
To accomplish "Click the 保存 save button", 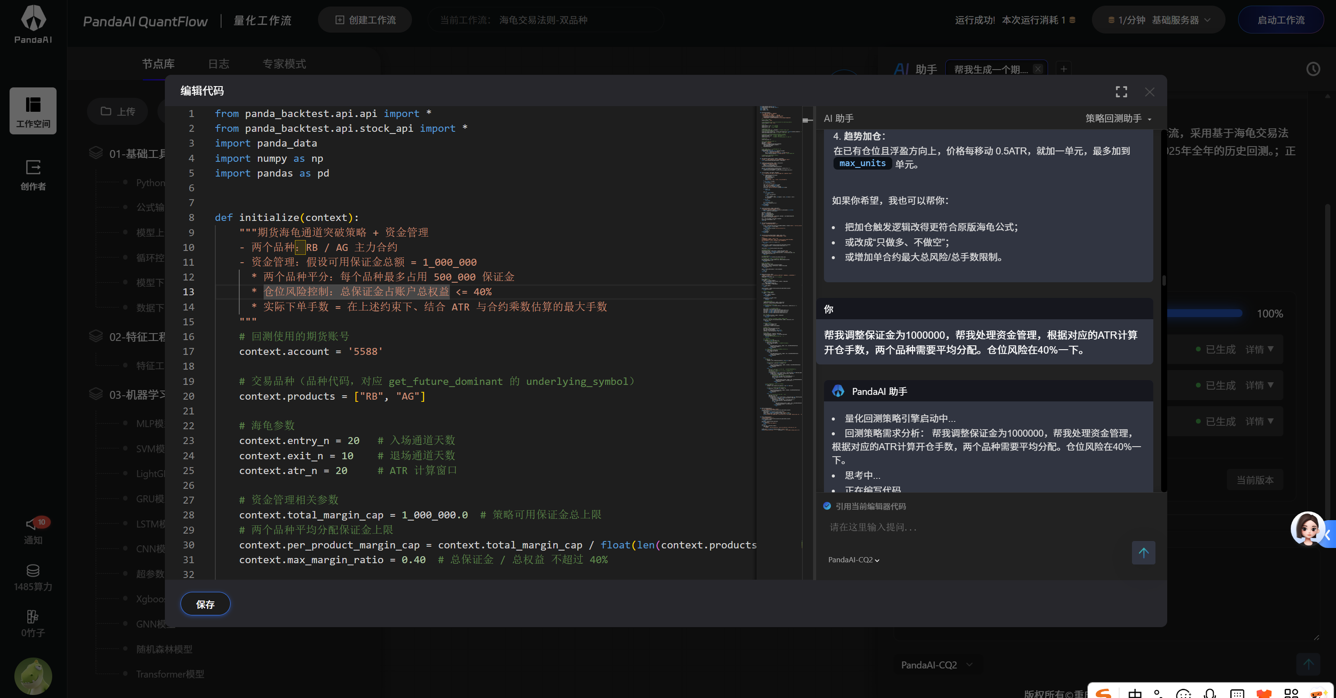I will click(x=205, y=604).
